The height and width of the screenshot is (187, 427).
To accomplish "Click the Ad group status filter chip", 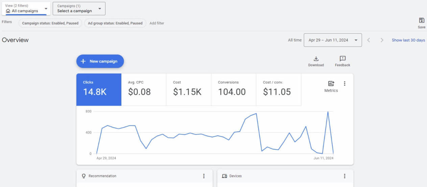I will coord(115,23).
